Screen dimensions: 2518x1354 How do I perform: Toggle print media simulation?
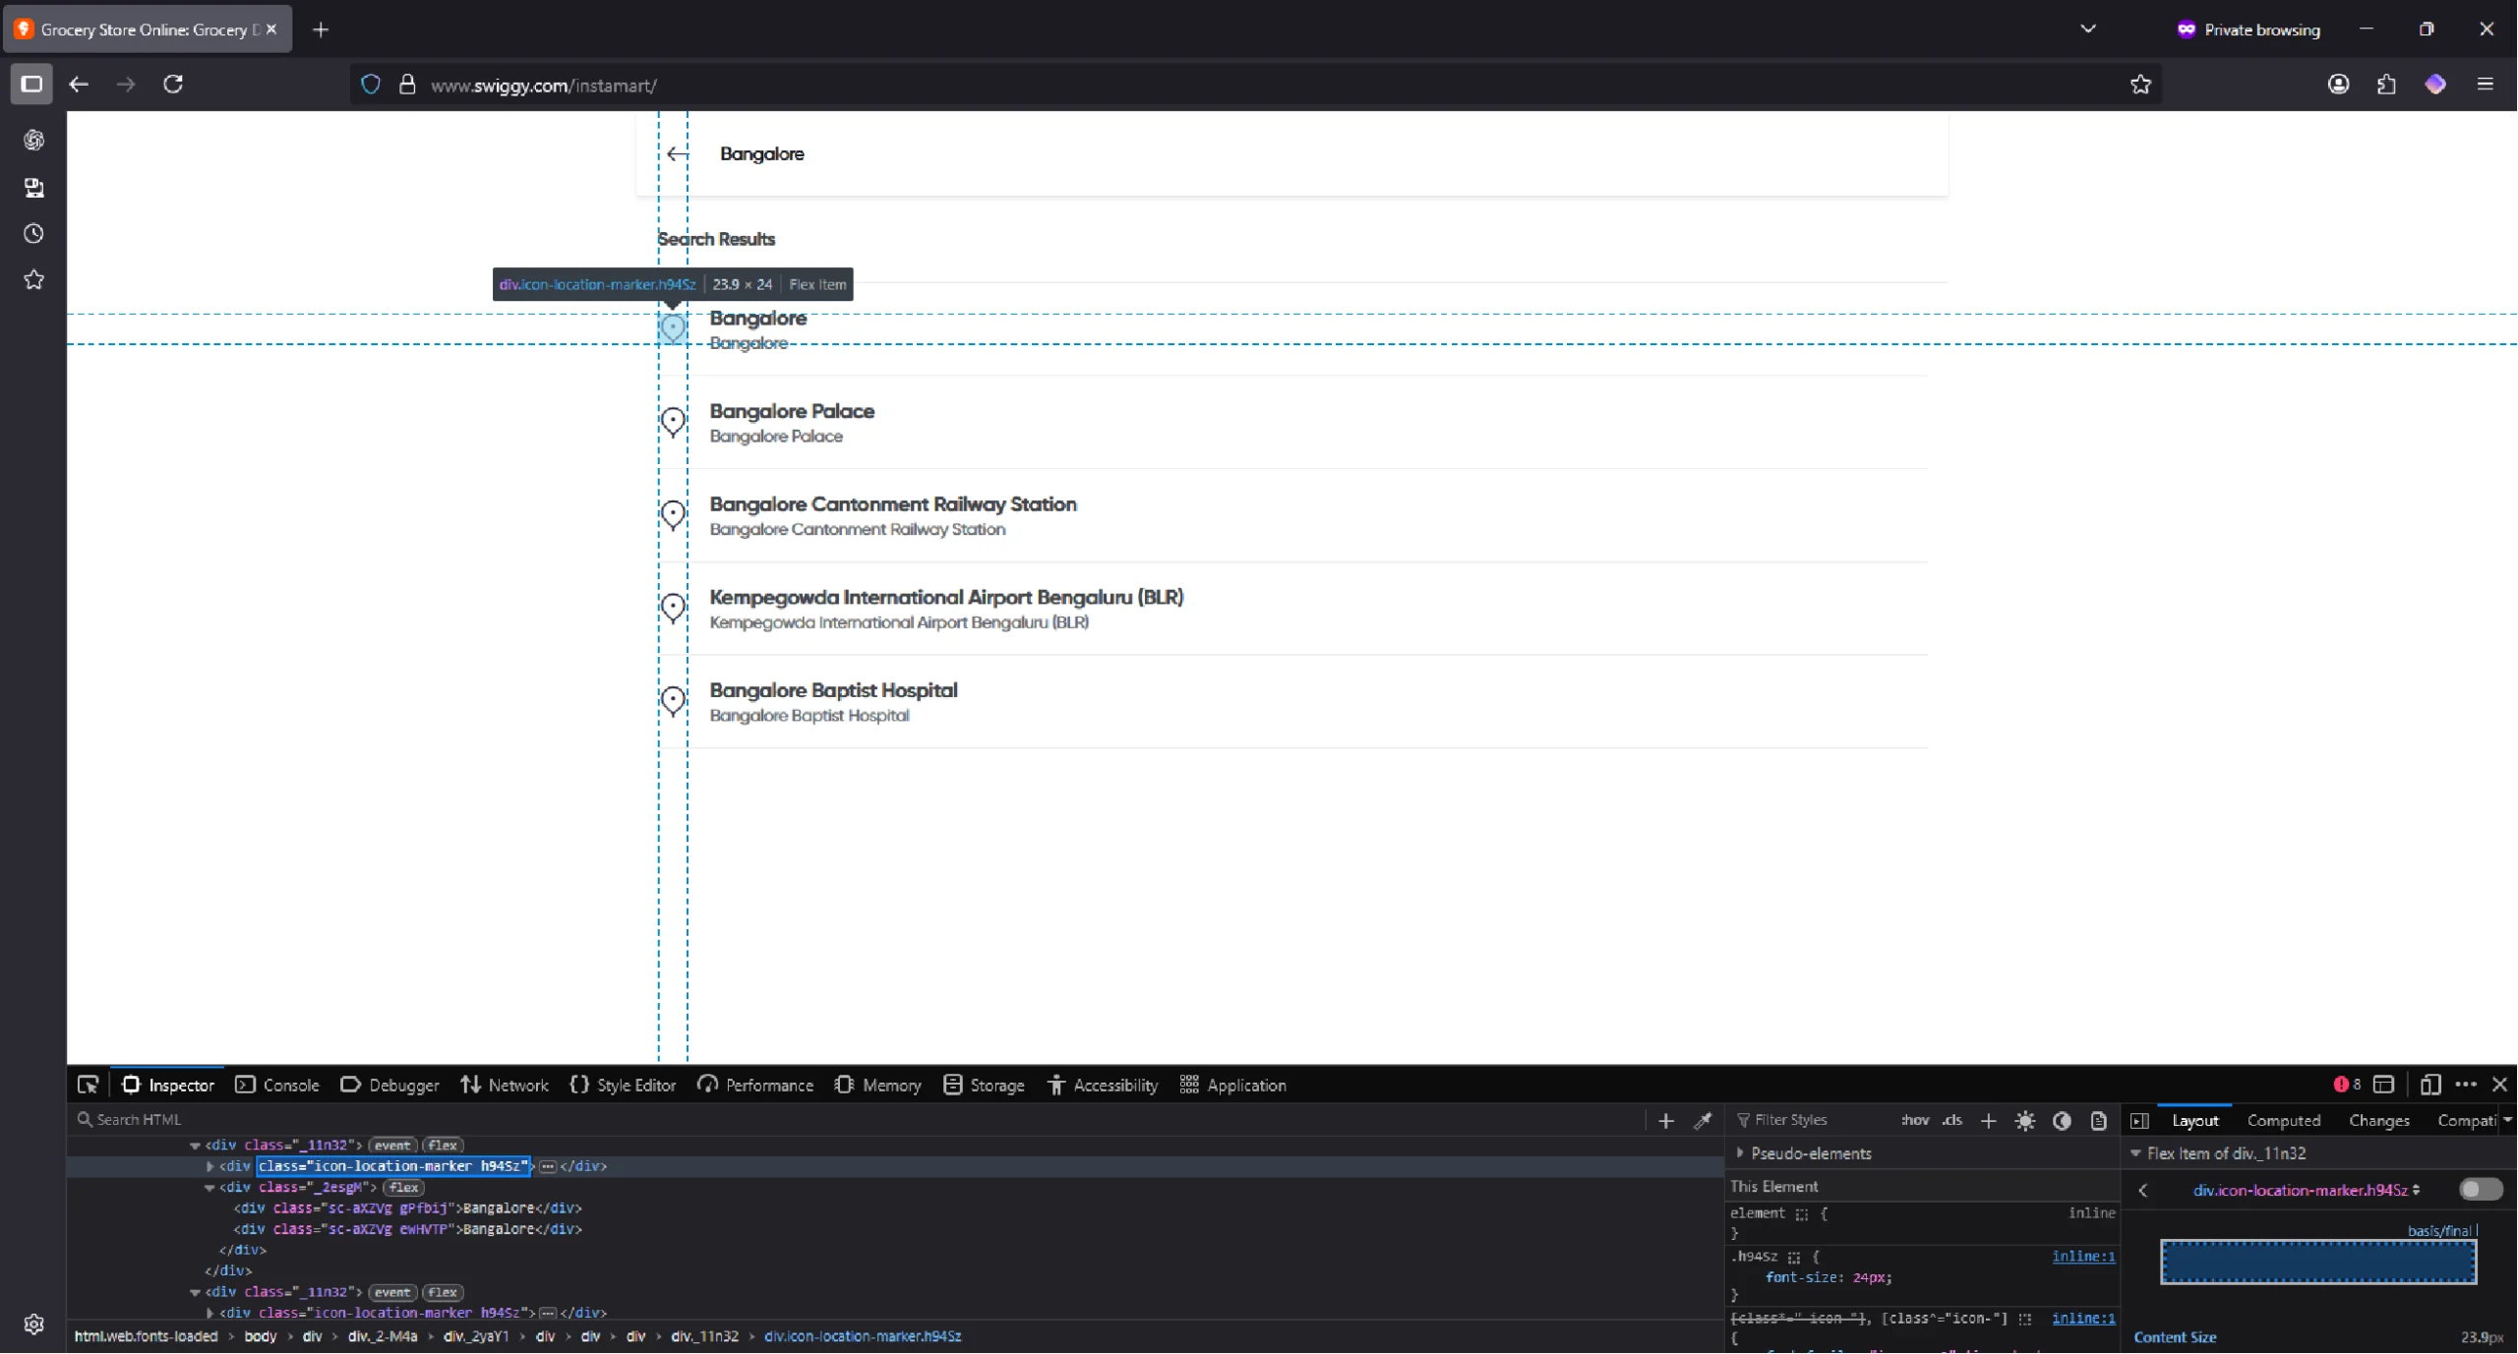click(2099, 1121)
